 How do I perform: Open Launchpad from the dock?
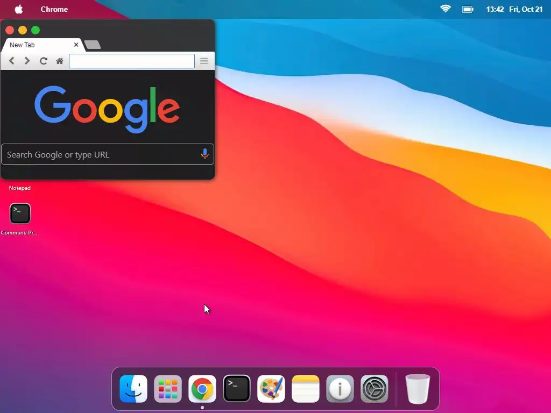pos(168,388)
